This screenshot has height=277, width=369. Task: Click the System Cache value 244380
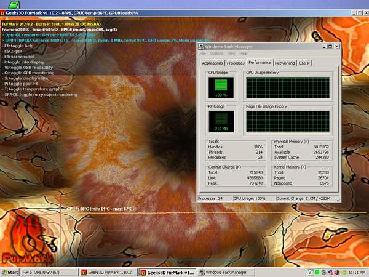click(322, 158)
